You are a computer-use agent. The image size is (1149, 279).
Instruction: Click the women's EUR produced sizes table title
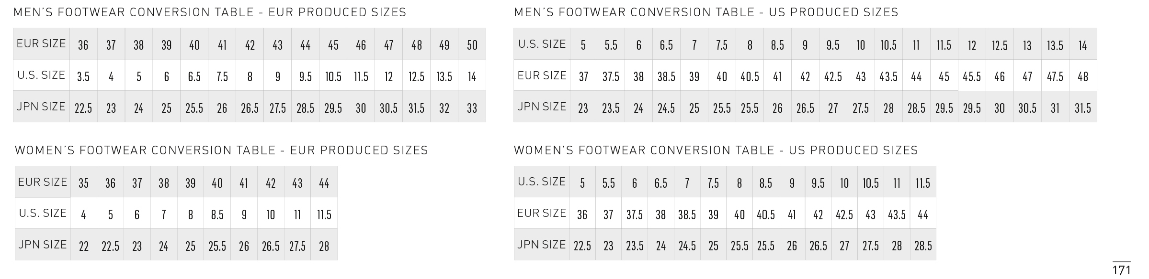[x=221, y=150]
